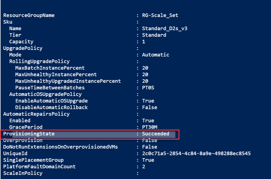The width and height of the screenshot is (271, 179).
Task: Click the EnableAutomaticOSUpgrade label
Action: coord(52,101)
